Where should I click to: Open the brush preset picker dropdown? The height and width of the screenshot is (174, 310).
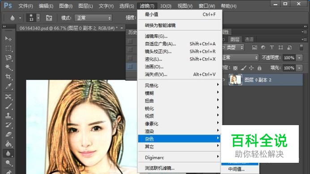(x=38, y=18)
